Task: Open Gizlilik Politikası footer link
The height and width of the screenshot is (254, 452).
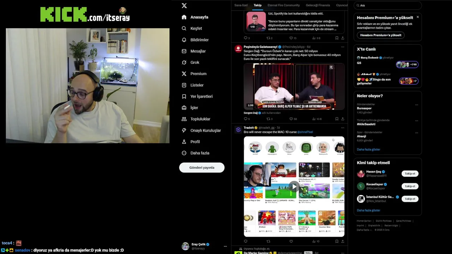Action: click(x=383, y=221)
